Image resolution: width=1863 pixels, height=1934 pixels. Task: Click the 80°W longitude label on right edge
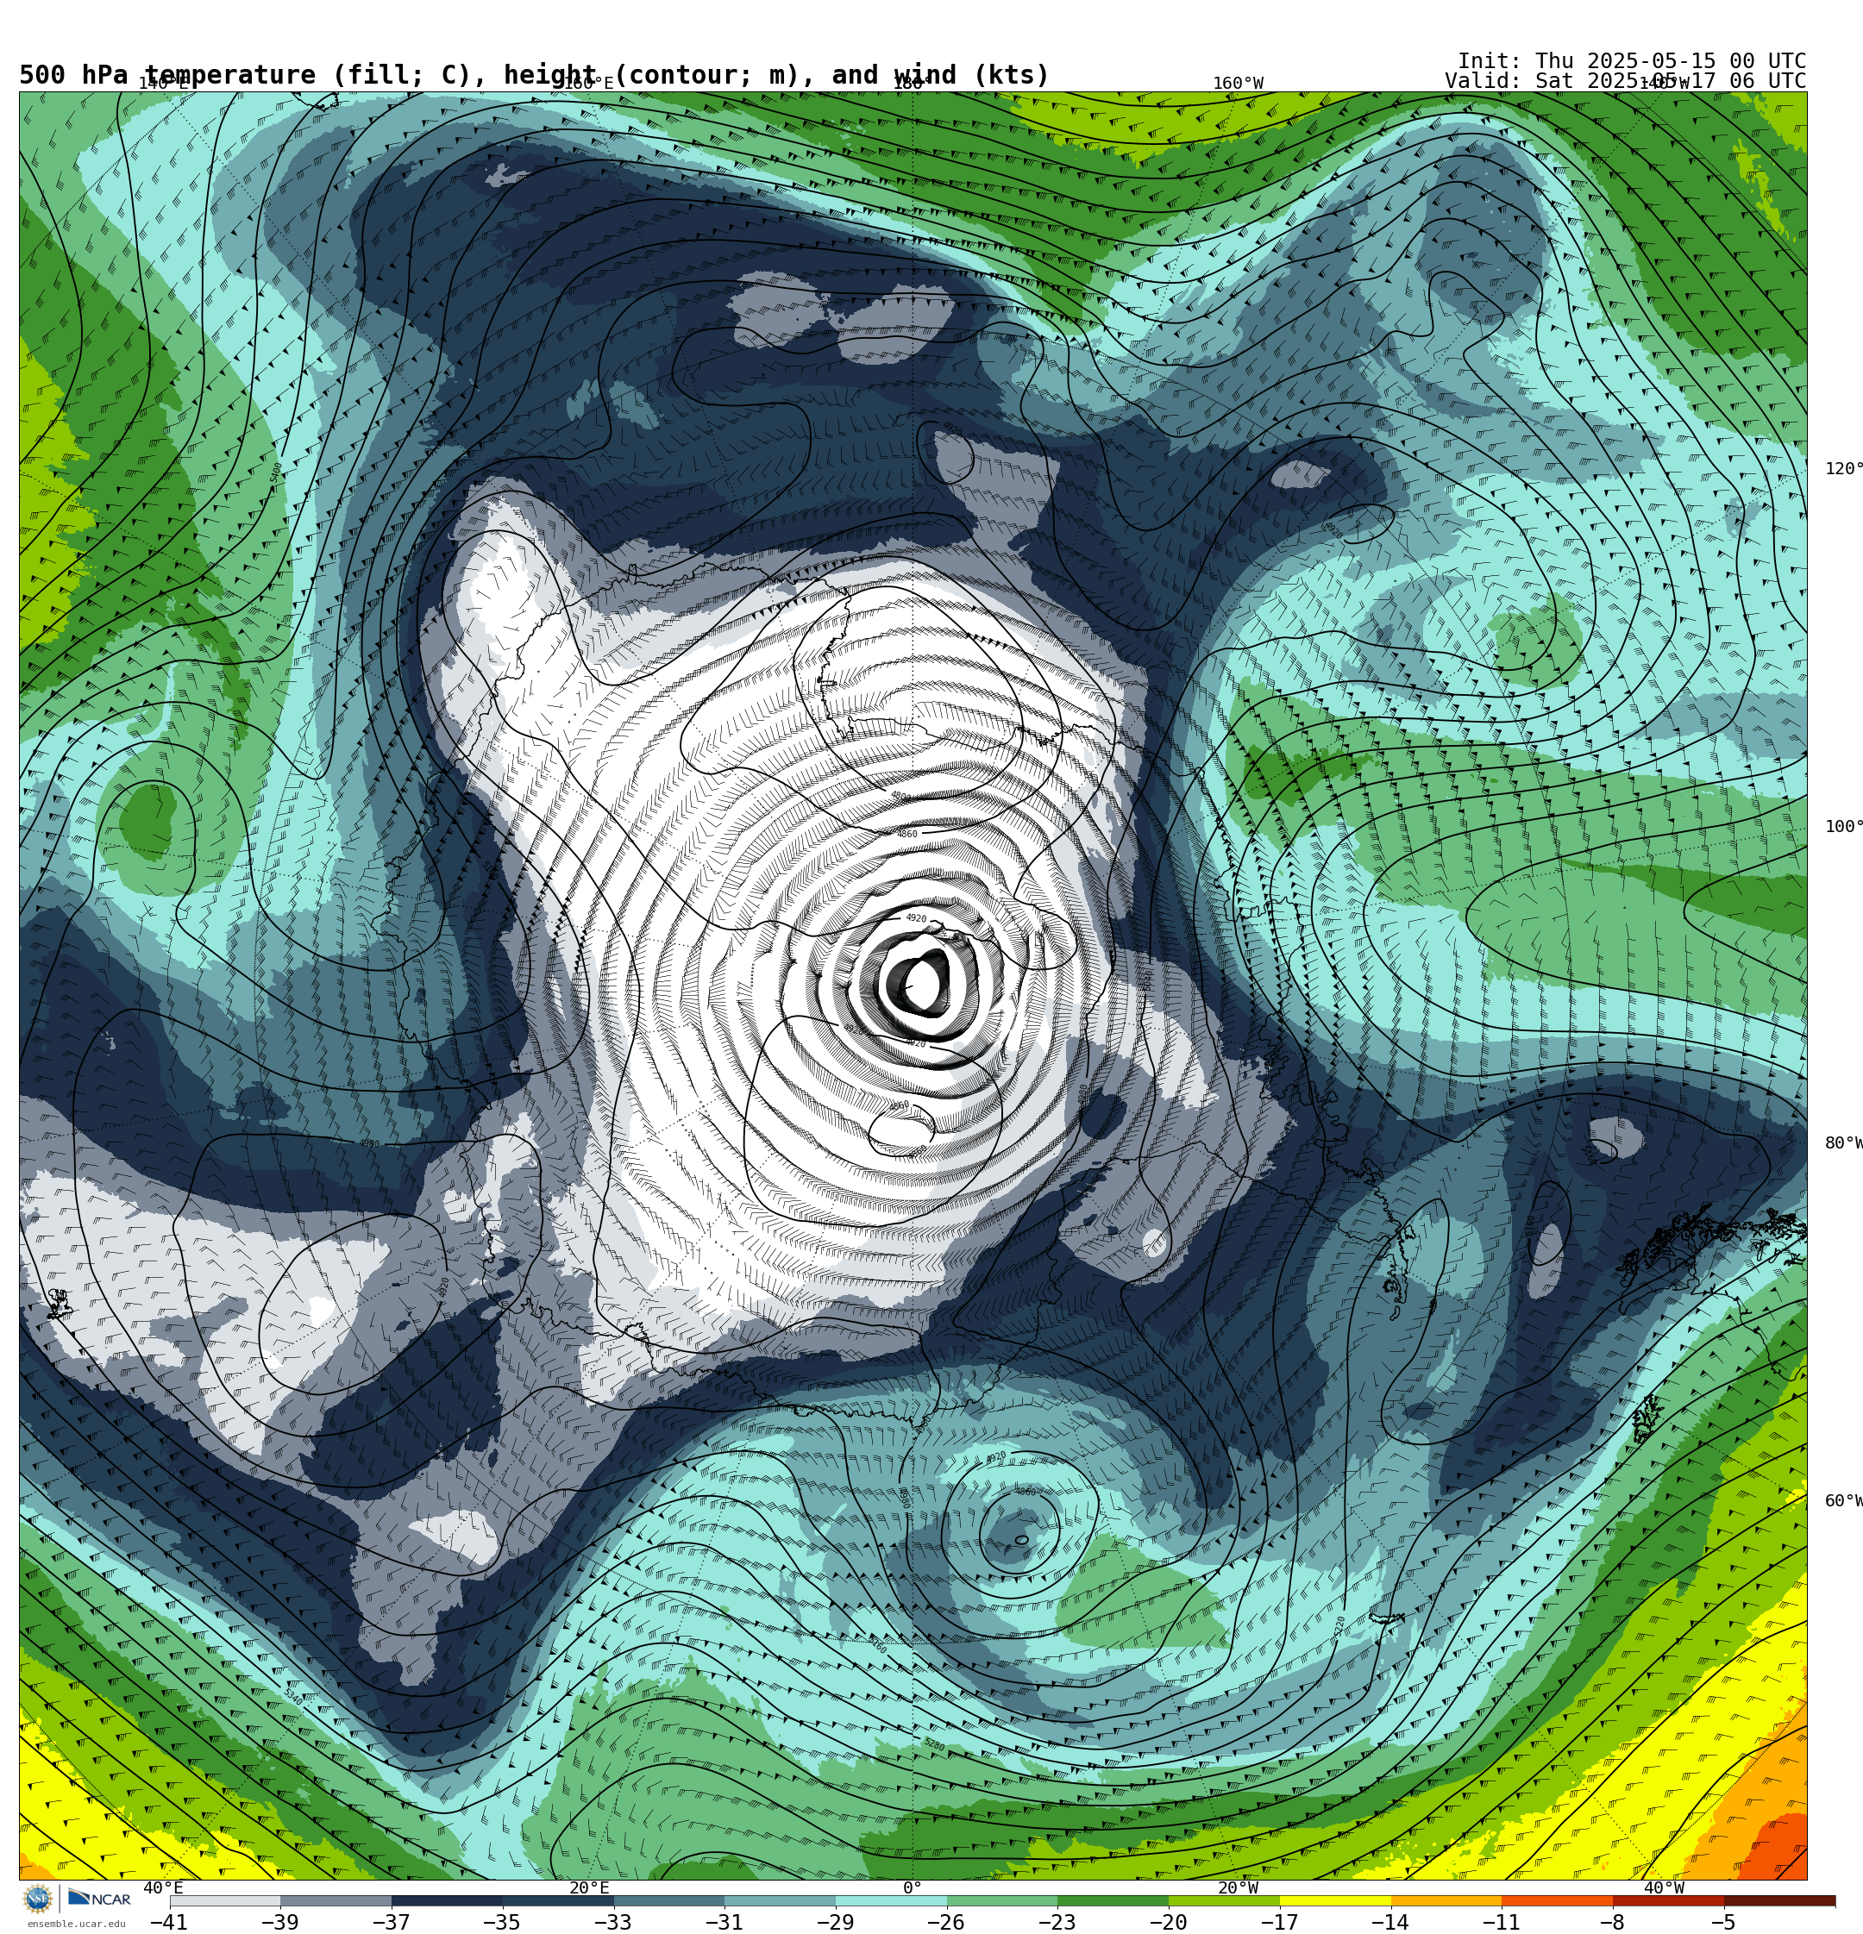click(1843, 1142)
